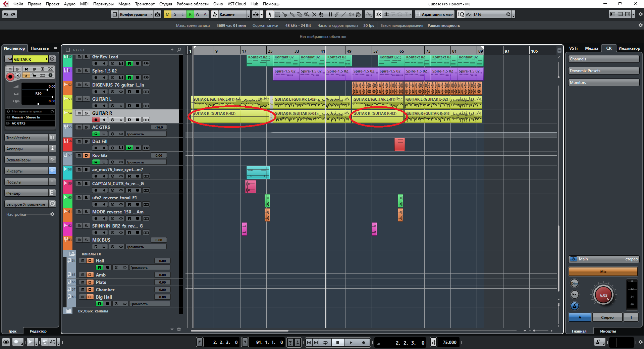
Task: Select the Range Selection tool
Action: tap(277, 14)
